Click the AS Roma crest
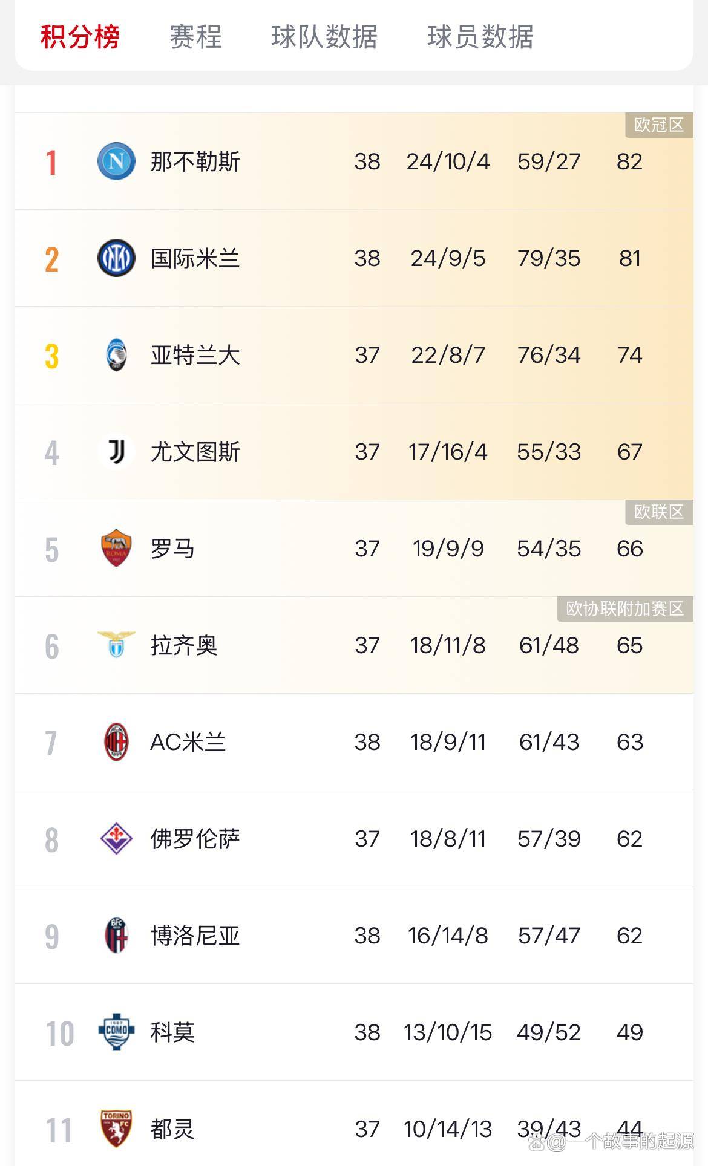 click(116, 548)
